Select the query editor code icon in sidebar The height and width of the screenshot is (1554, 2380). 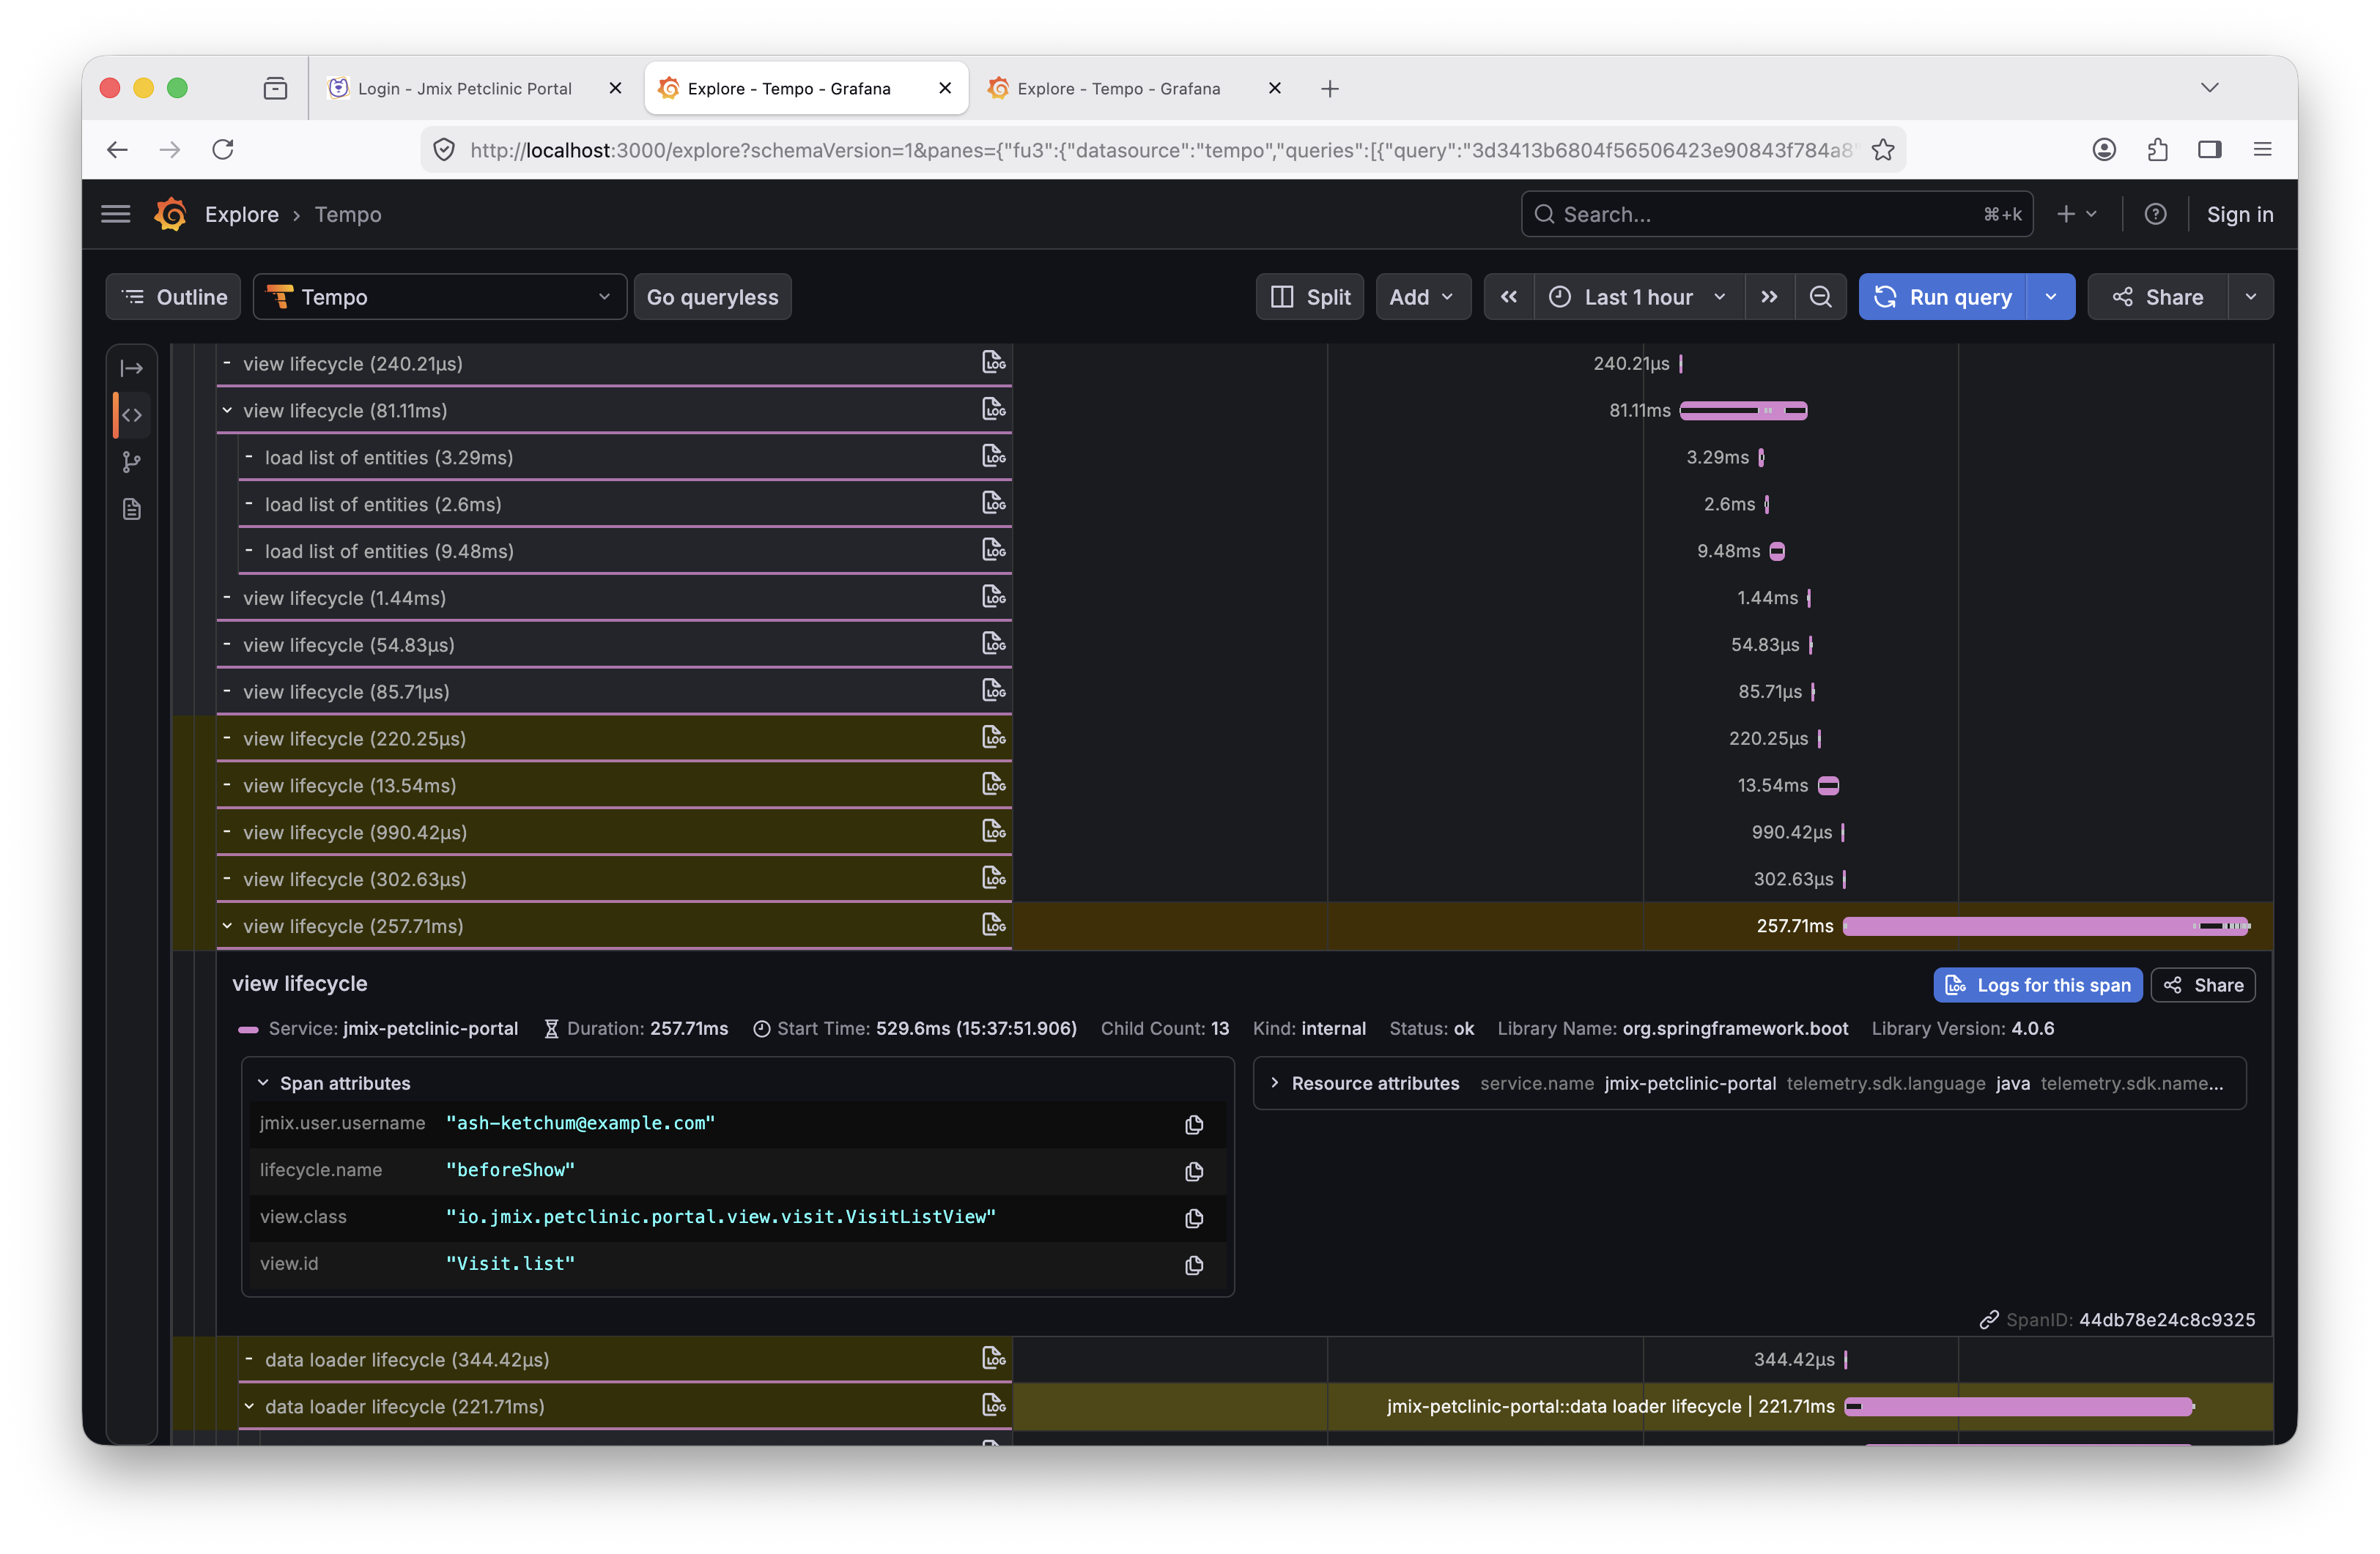click(132, 414)
